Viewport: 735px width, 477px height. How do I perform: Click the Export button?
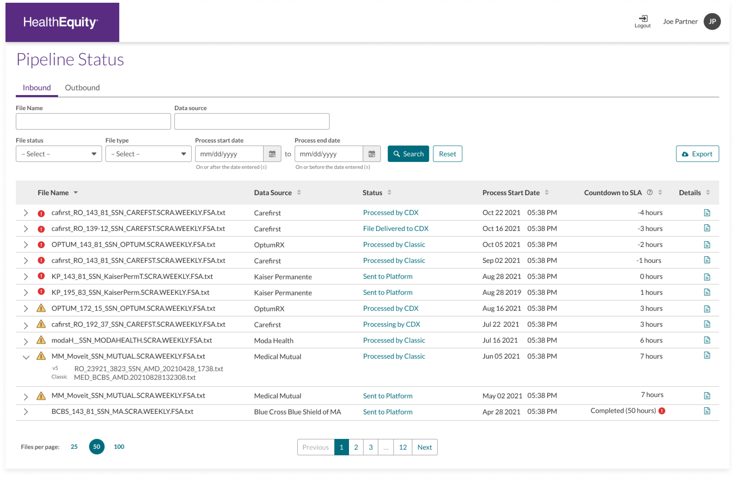click(x=697, y=154)
